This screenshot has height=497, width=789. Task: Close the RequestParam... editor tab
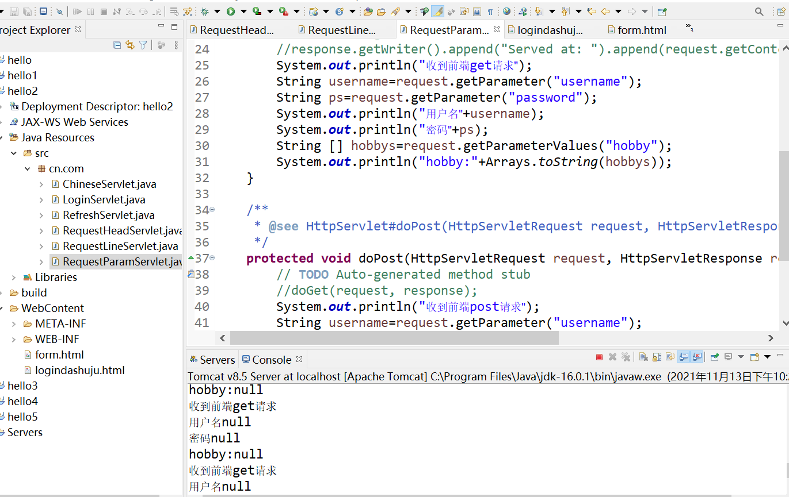tap(497, 29)
